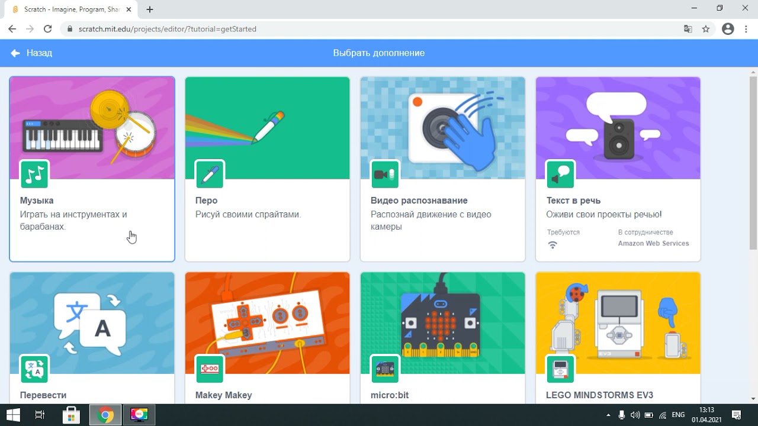This screenshot has width=758, height=426.
Task: Open the Makey Makey board artwork
Action: 268,323
